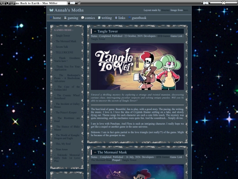This screenshot has width=238, height=179.
Task: Go to the home page
Action: tap(57, 18)
